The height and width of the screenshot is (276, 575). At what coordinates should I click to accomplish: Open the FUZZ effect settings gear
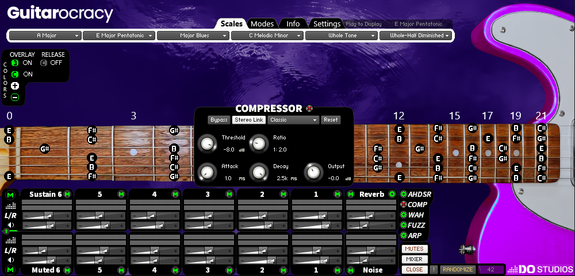coord(404,225)
